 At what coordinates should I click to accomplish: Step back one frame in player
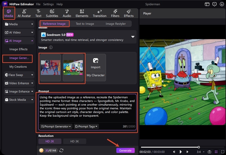[174, 152]
